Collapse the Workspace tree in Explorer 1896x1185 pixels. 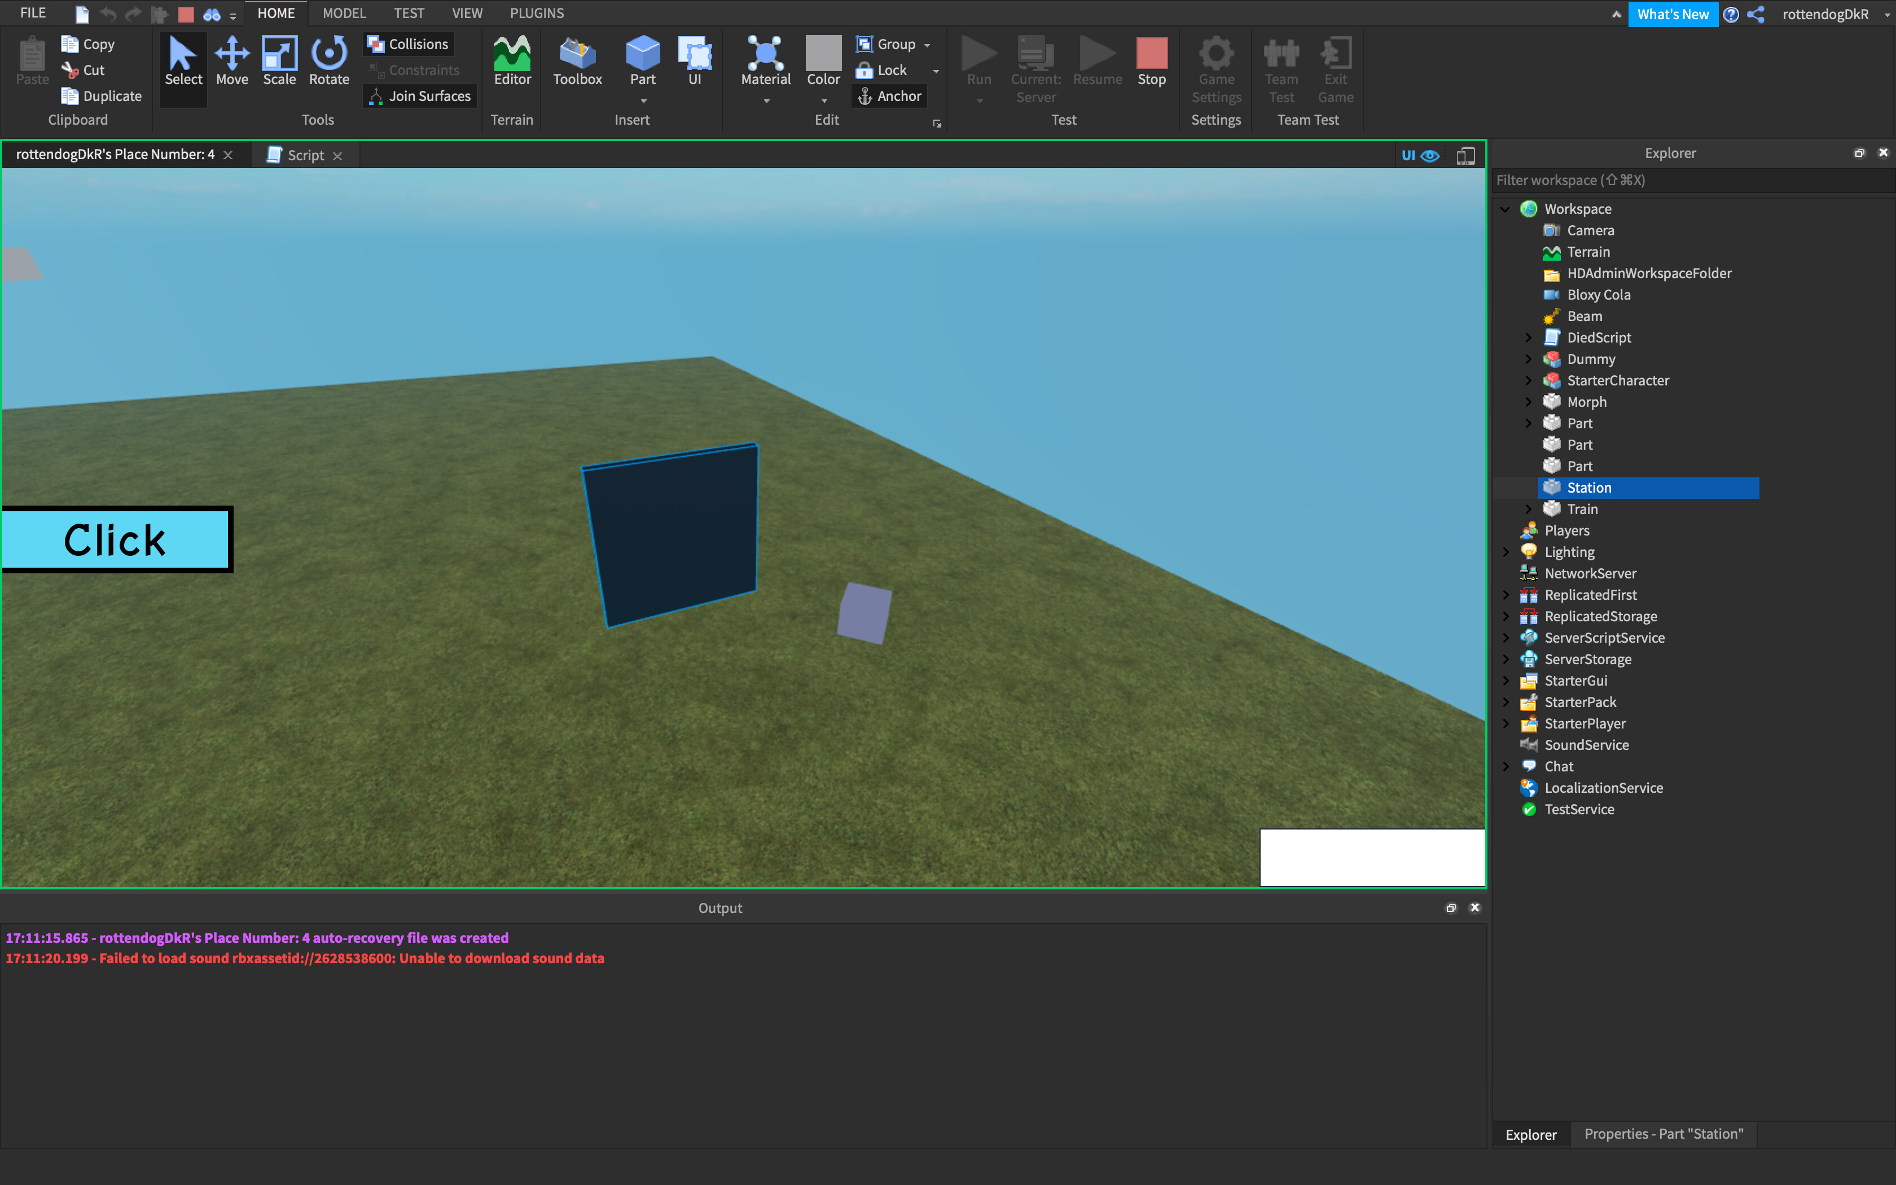point(1505,208)
